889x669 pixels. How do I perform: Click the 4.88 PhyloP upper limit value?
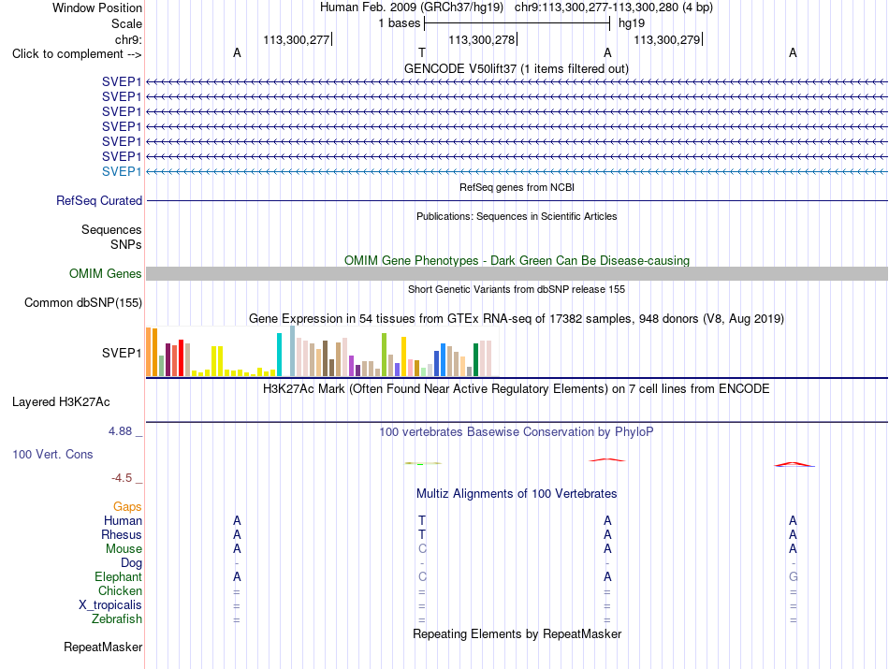(120, 431)
